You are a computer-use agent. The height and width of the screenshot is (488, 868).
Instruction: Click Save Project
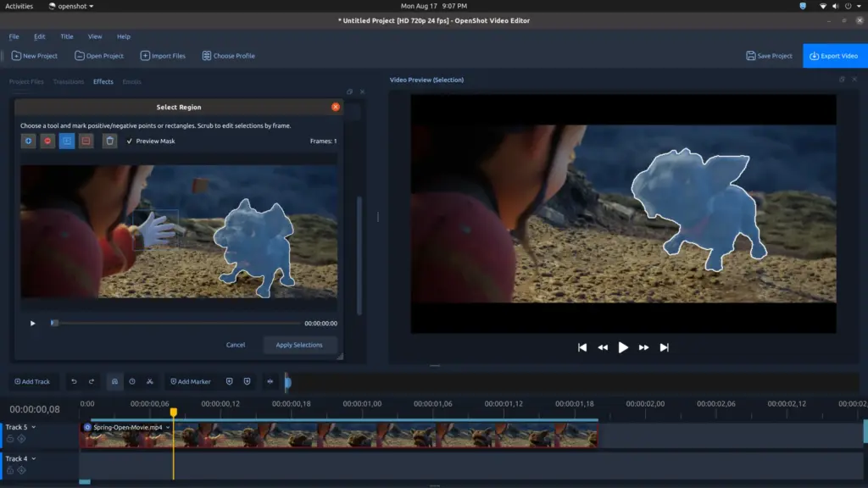pos(769,56)
